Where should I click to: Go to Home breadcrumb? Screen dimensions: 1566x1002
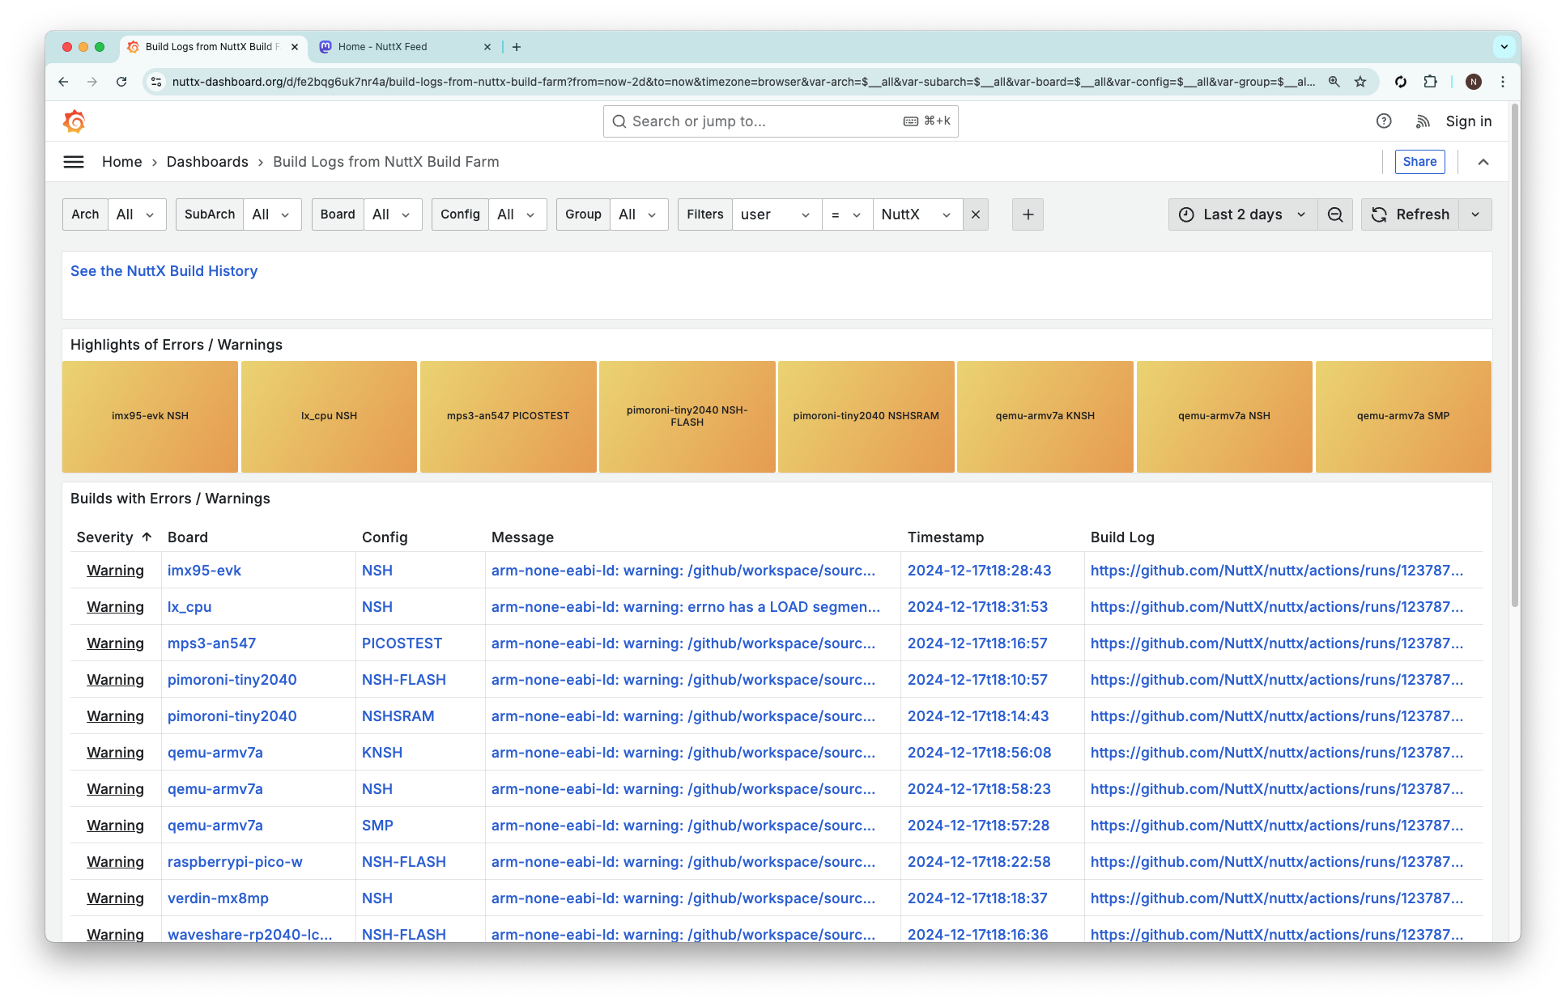(122, 162)
